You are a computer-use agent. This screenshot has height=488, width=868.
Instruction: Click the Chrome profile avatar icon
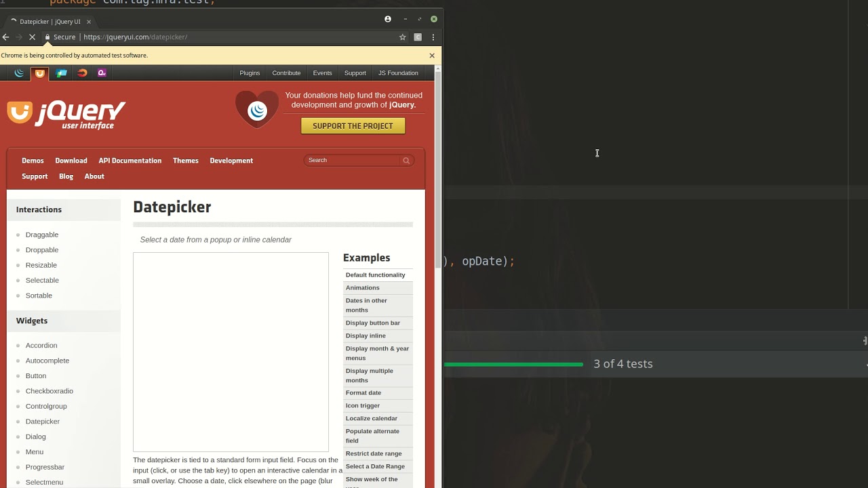[x=388, y=19]
